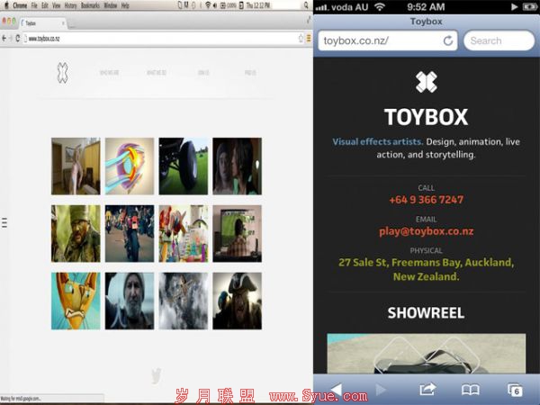Screen dimensions: 540x405
Task: Click the Wi-Fi icon in Mac menu bar
Action: 208,5
